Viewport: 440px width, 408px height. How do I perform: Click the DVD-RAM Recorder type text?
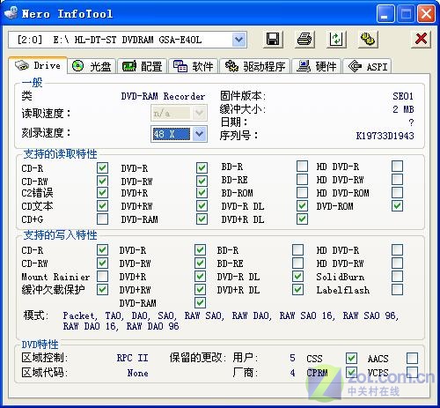tap(163, 96)
